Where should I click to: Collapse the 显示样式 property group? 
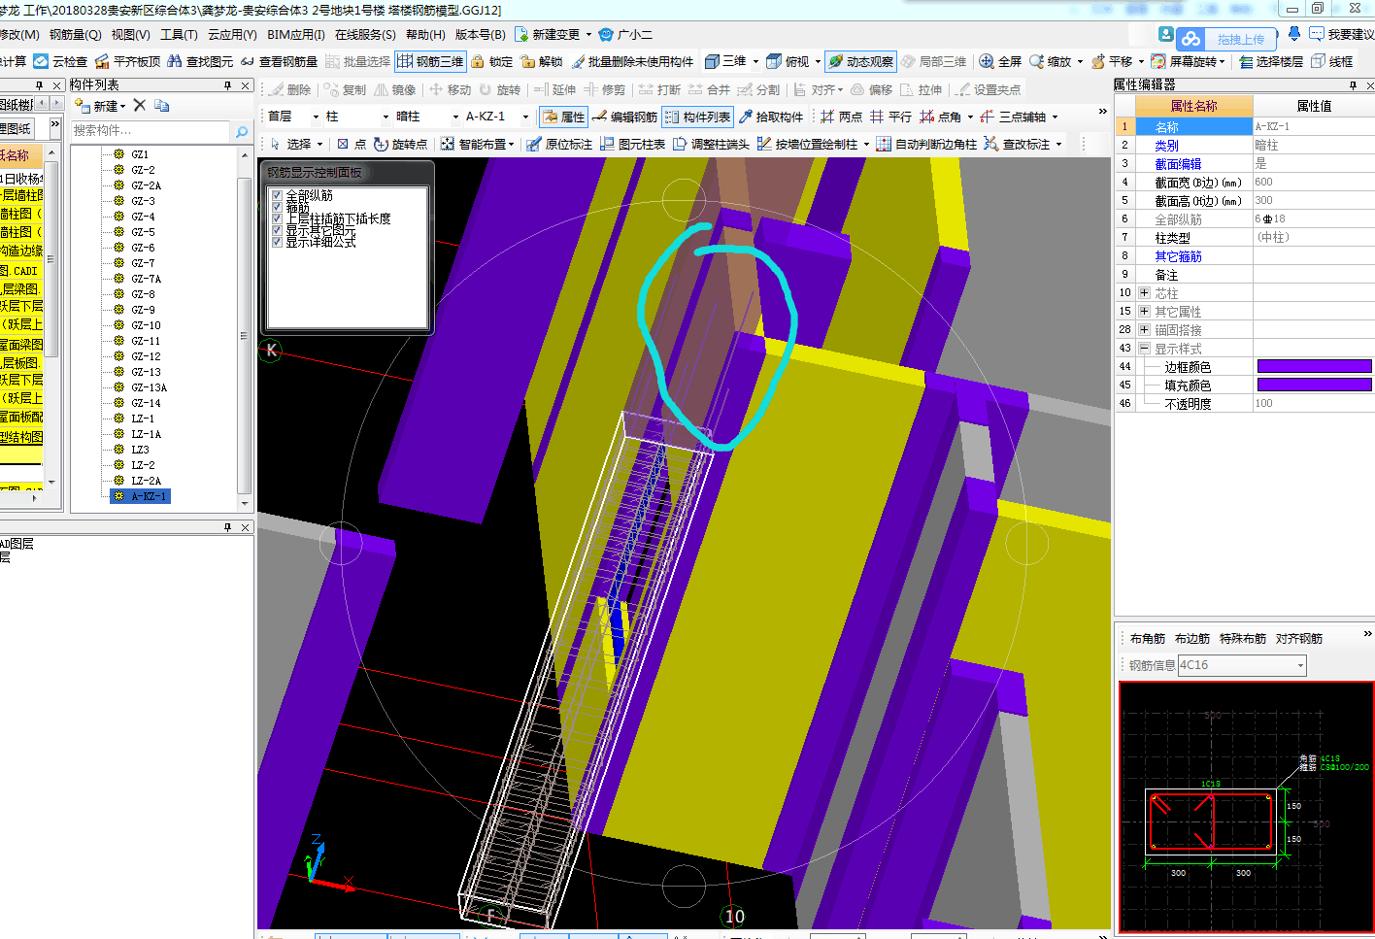pyautogui.click(x=1144, y=348)
